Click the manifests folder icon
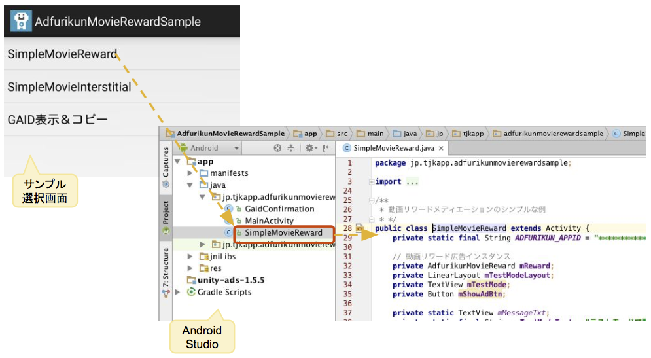The width and height of the screenshot is (651, 358). pyautogui.click(x=204, y=173)
